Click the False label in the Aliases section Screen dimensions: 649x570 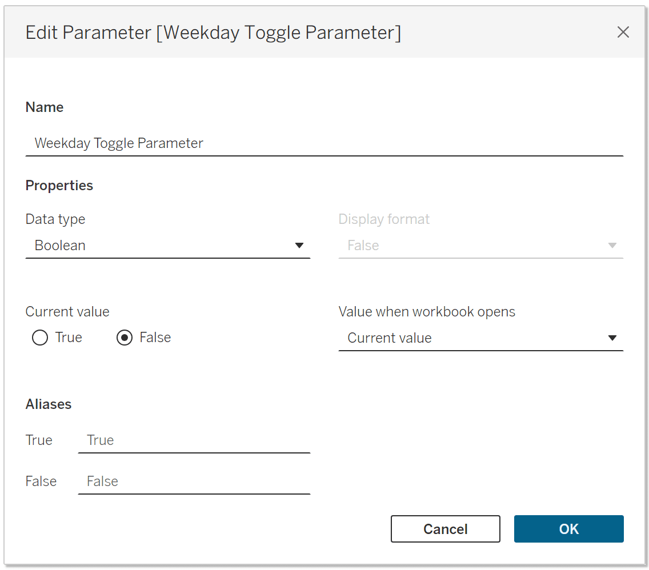point(41,481)
